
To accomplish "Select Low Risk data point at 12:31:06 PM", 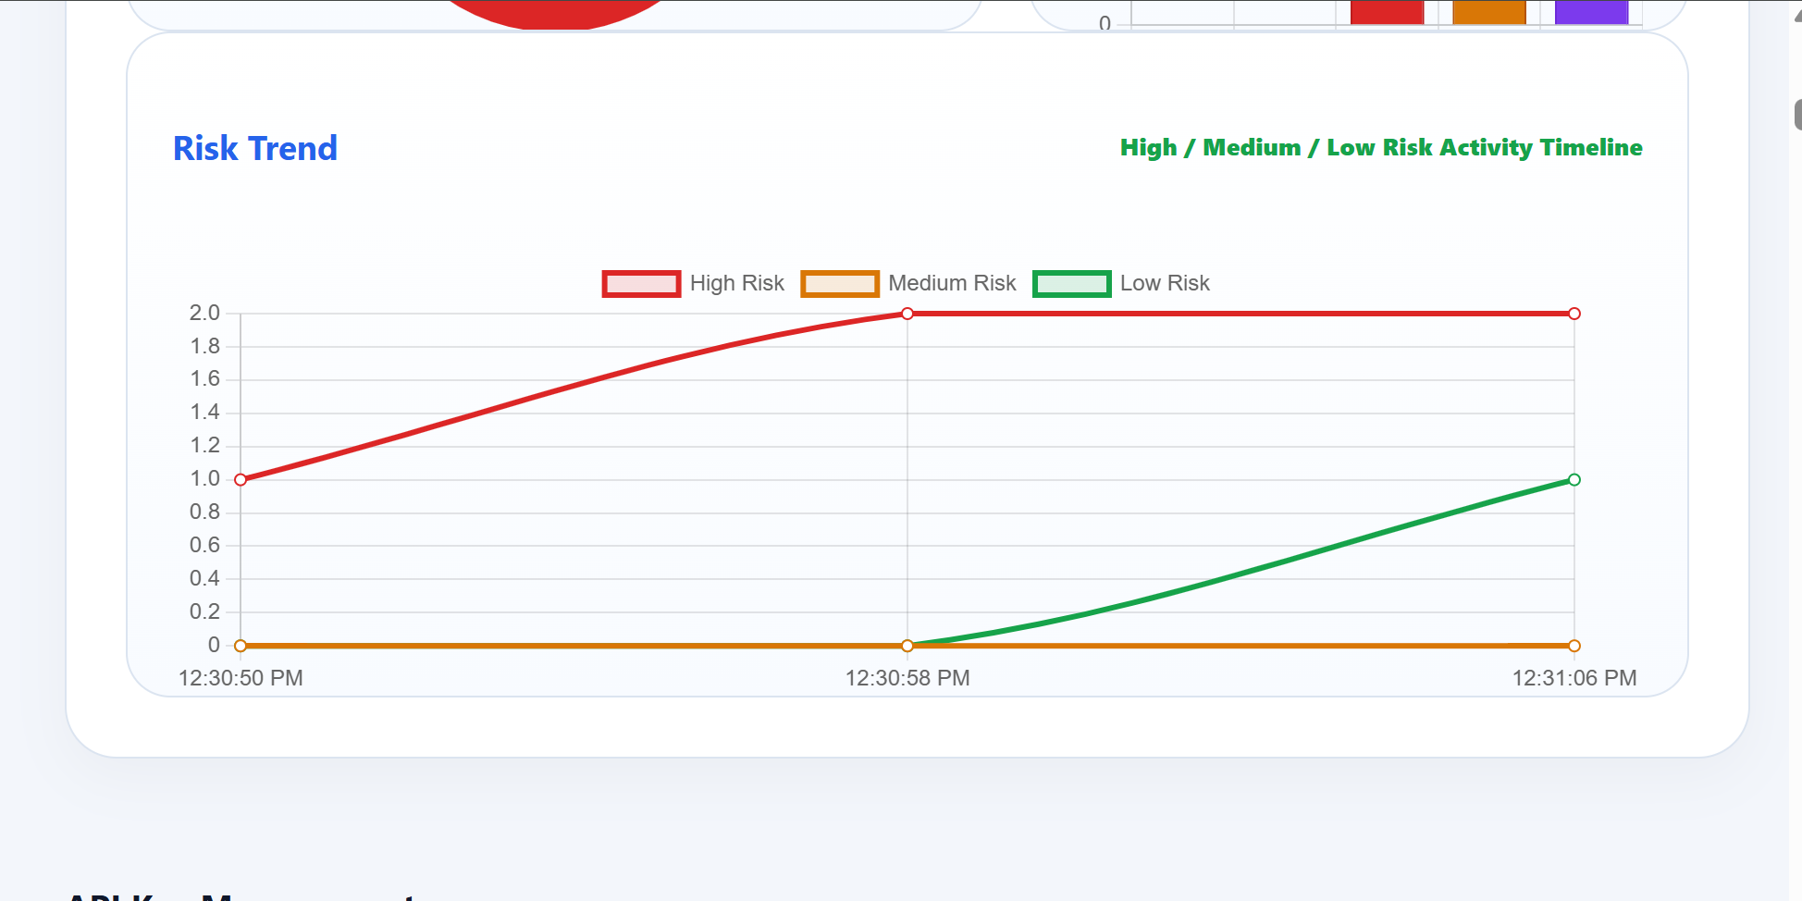I will [x=1574, y=480].
